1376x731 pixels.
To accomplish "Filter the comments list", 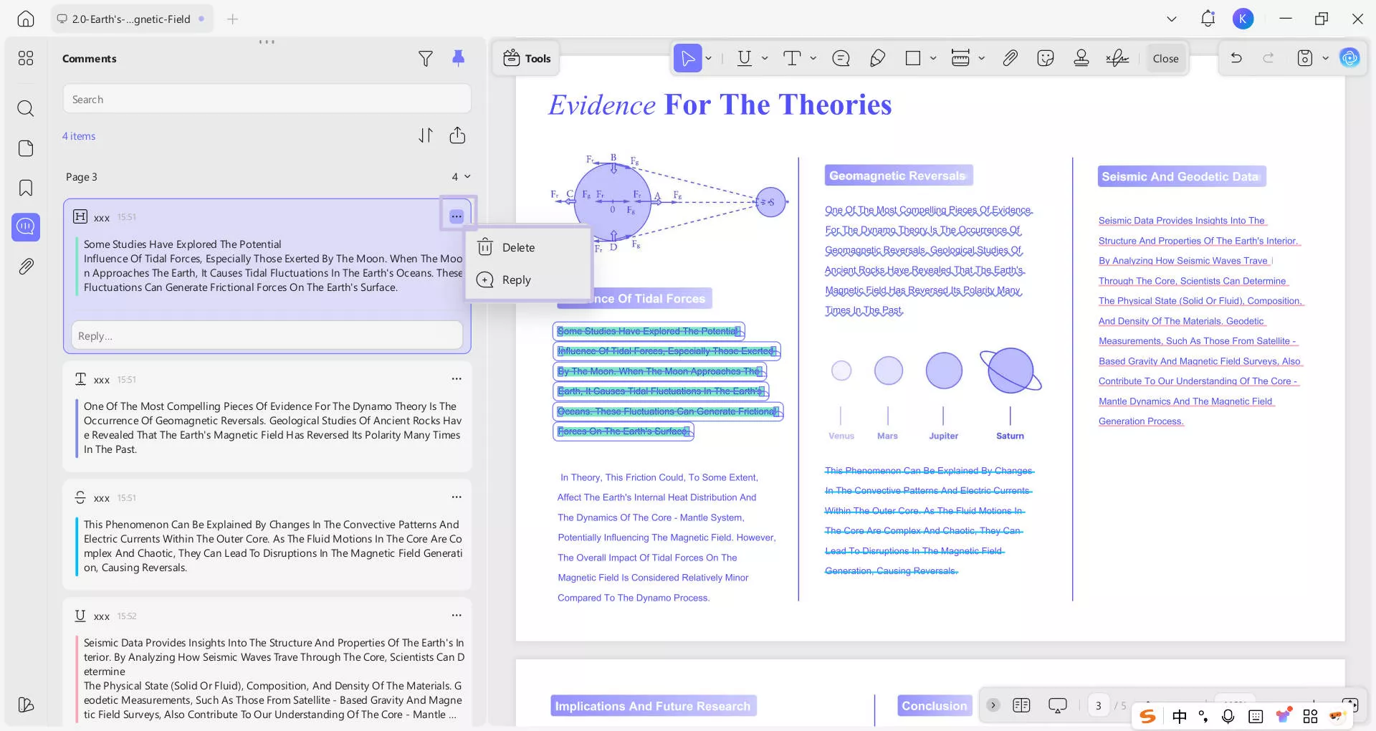I will click(x=426, y=59).
